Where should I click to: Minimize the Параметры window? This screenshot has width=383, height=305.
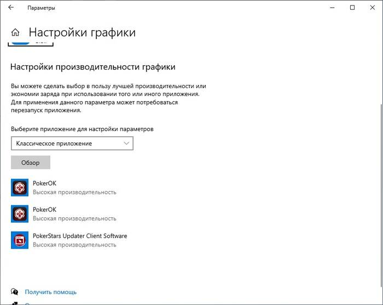pos(332,8)
